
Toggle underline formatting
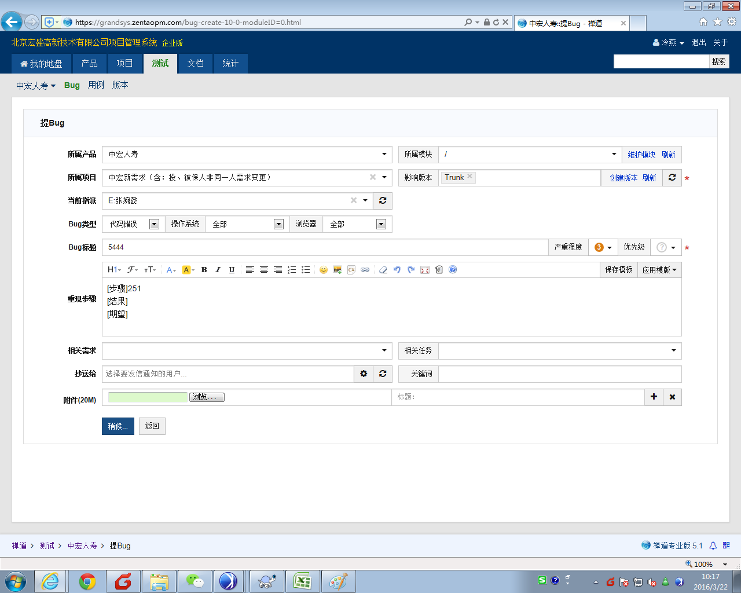(232, 270)
